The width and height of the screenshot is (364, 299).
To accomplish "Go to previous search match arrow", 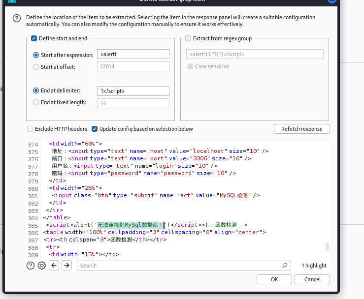I will click(54, 266).
